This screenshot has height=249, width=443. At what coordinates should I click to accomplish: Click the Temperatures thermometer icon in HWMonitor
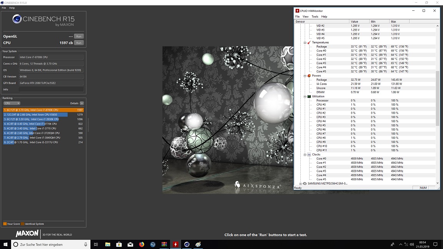(x=309, y=42)
